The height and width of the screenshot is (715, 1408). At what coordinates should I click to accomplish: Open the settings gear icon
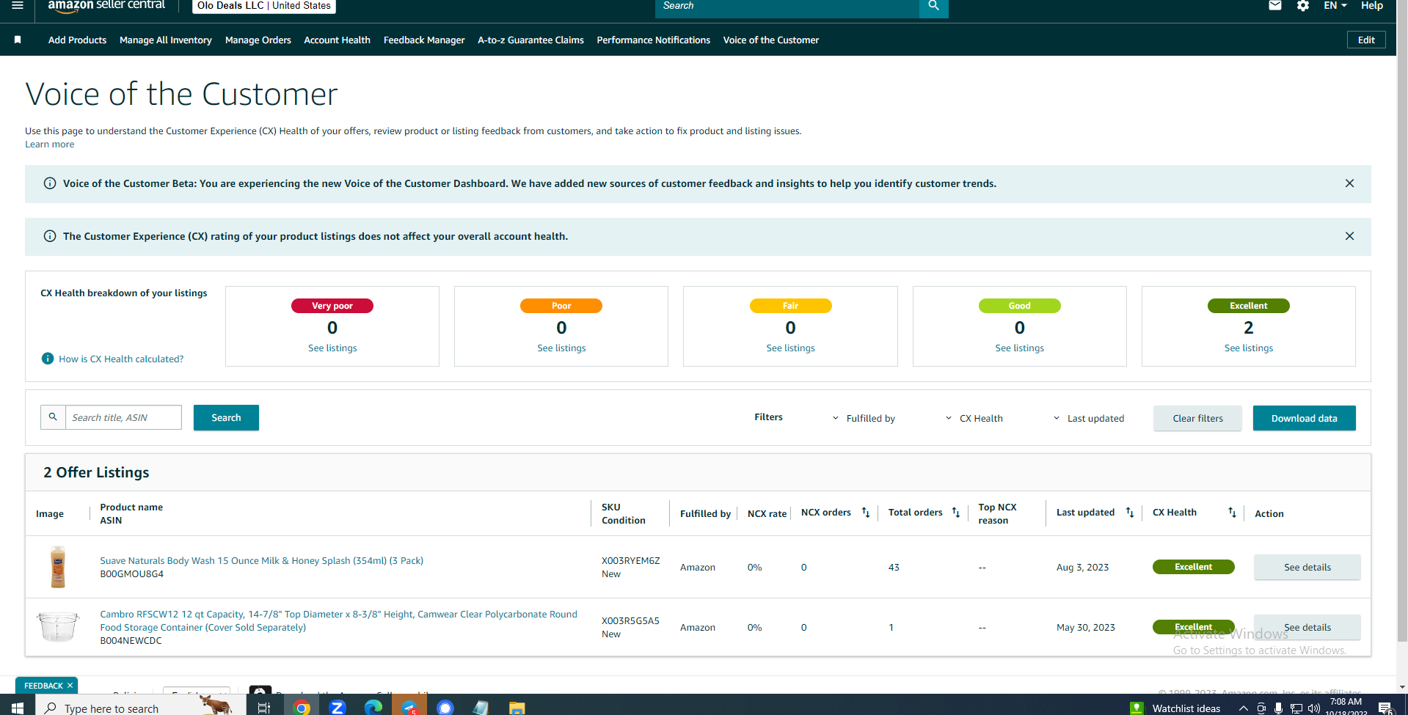pos(1303,6)
